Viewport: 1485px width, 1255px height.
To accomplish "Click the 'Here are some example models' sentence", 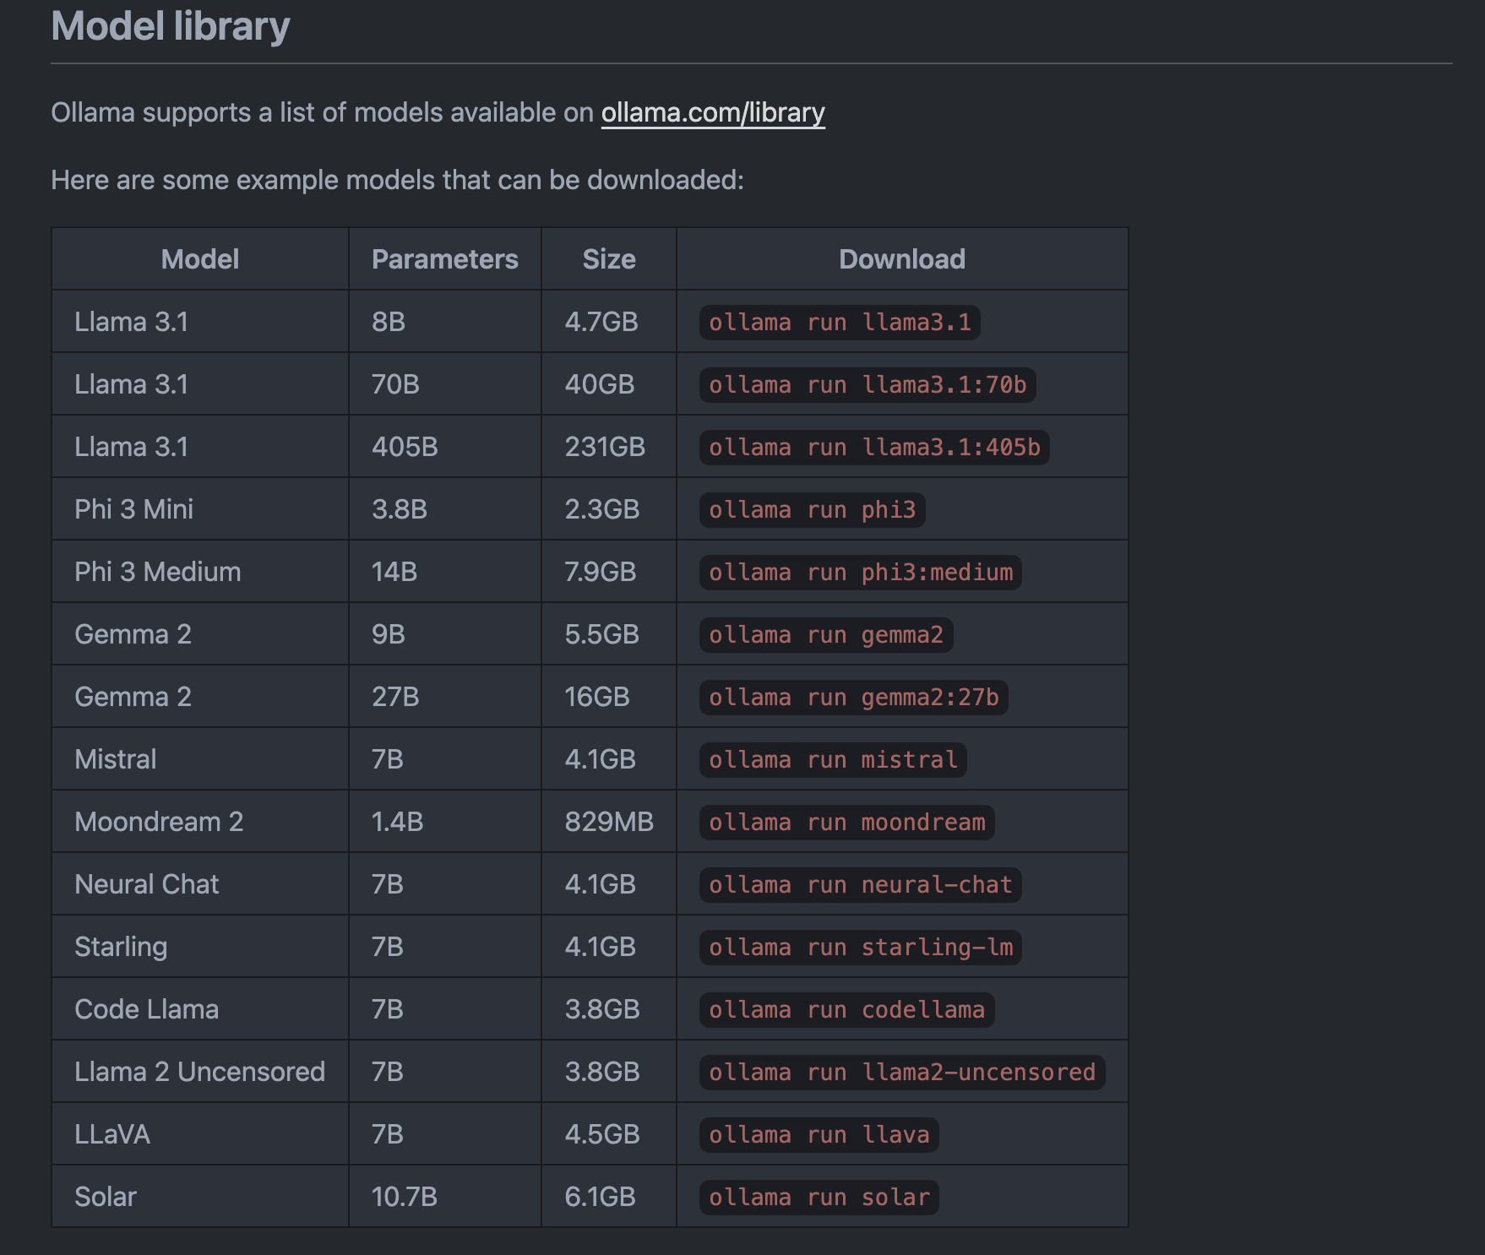I will click(x=397, y=180).
